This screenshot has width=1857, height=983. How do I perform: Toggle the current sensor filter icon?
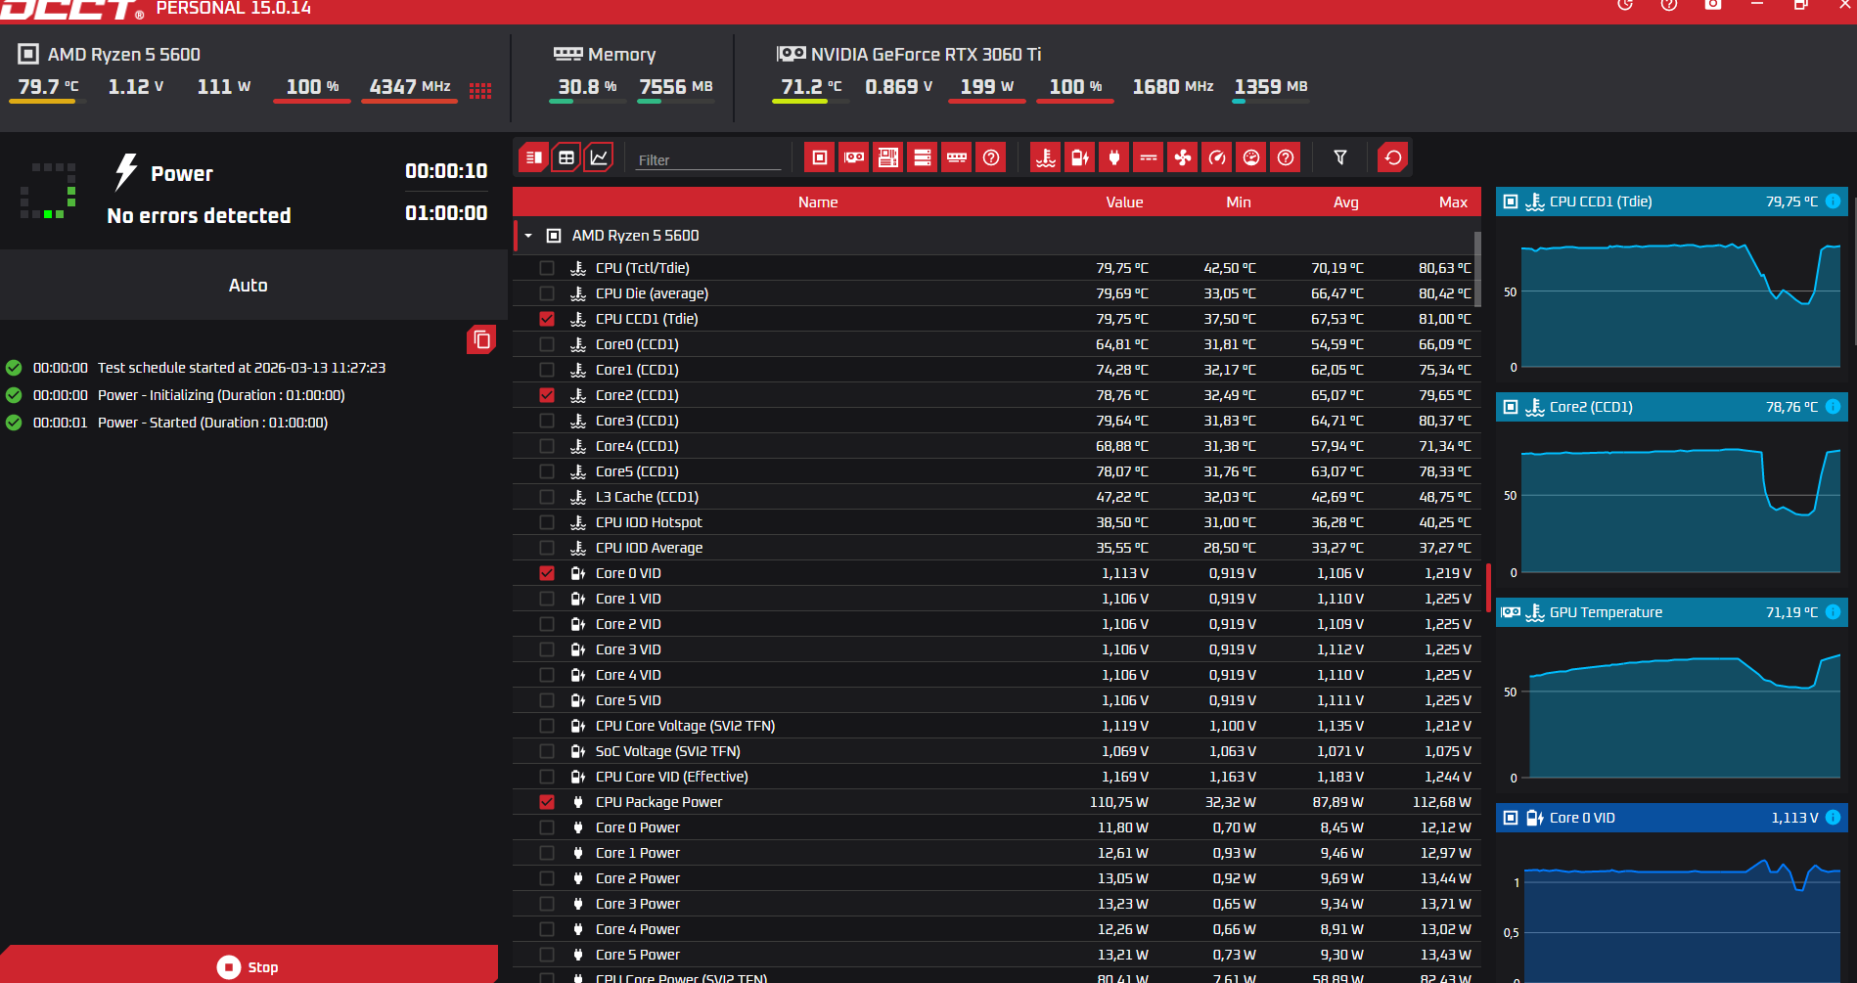point(1149,157)
